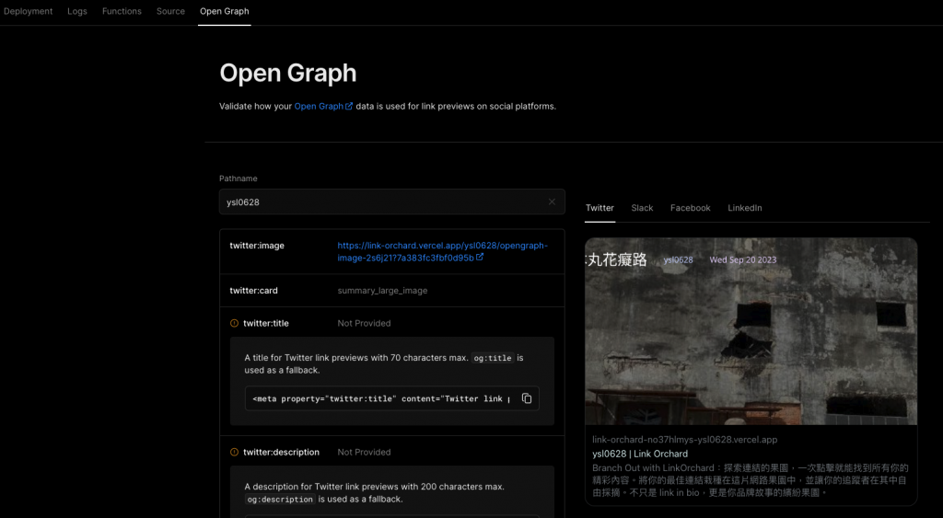Viewport: 943px width, 518px height.
Task: Switch to the Deployment tab
Action: click(x=28, y=11)
